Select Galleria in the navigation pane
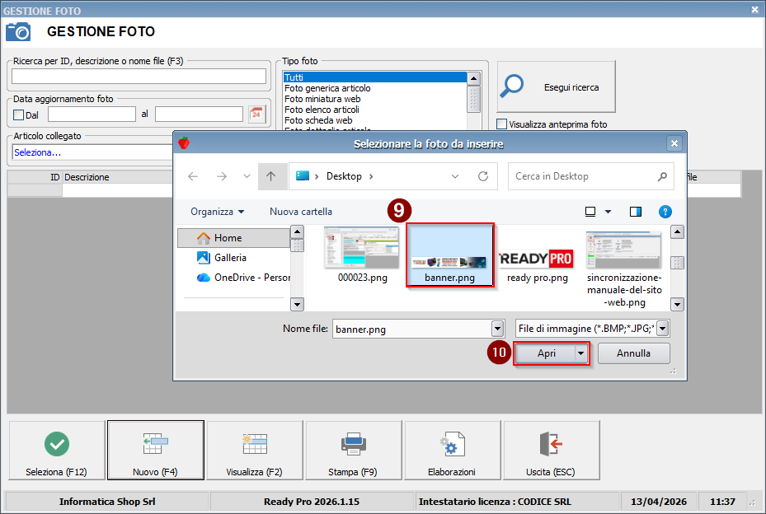Screen dimensions: 766x514 coord(230,258)
